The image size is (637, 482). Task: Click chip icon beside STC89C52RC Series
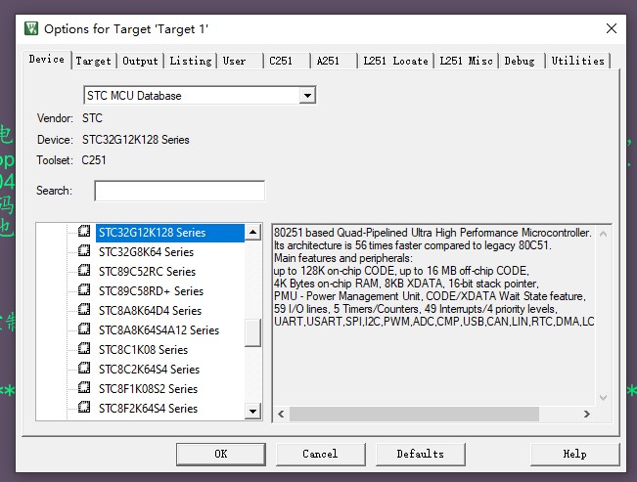click(x=84, y=271)
